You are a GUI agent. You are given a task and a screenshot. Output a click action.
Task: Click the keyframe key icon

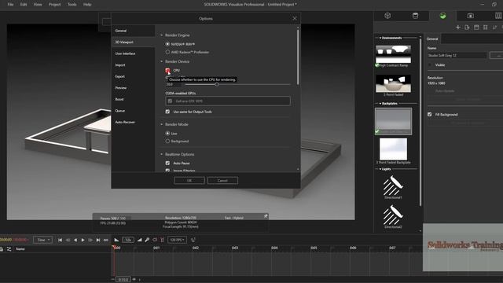(147, 240)
